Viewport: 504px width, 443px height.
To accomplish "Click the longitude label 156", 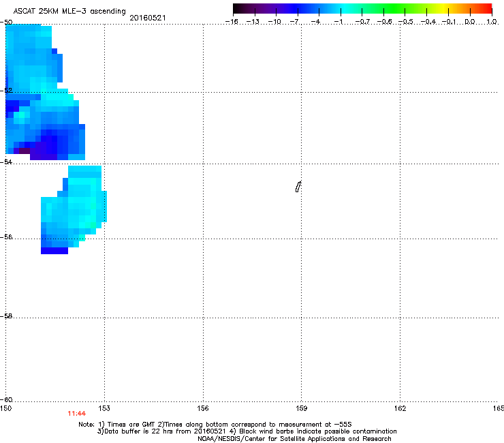I will tap(203, 408).
